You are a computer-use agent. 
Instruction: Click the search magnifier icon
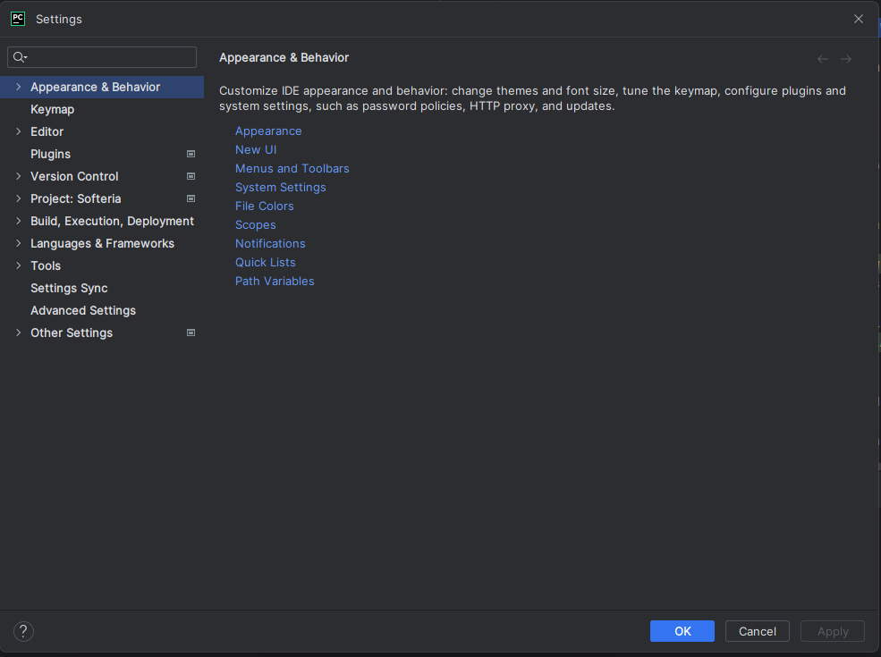tap(20, 57)
